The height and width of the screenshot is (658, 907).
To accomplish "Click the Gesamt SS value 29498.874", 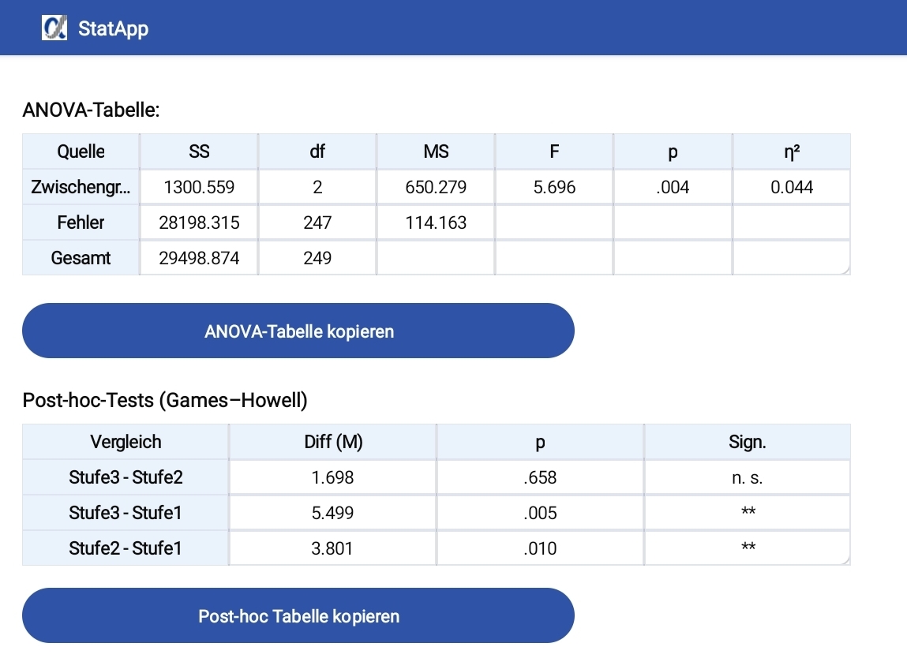I will (x=199, y=258).
